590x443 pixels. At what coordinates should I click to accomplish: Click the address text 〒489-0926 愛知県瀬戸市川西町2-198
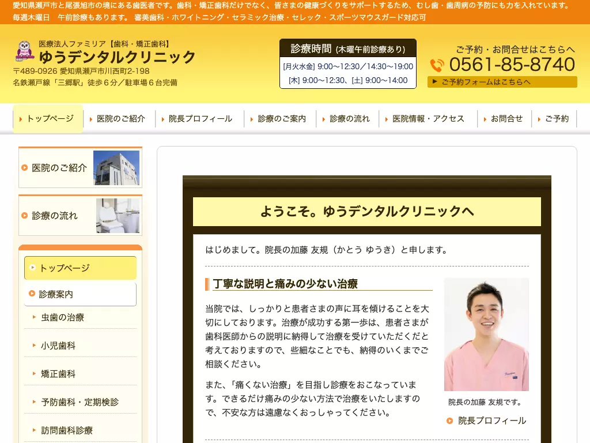pyautogui.click(x=81, y=71)
